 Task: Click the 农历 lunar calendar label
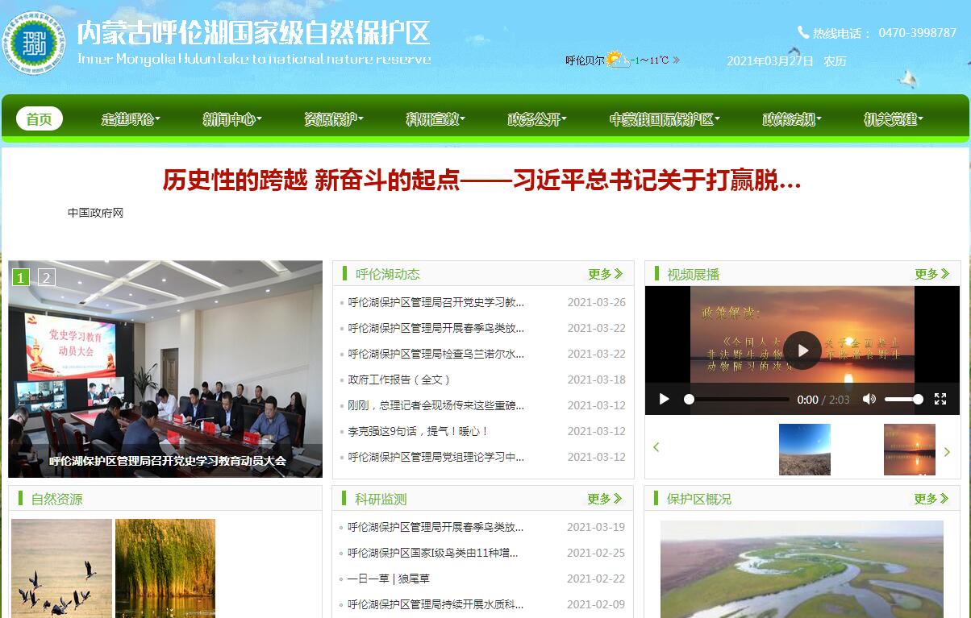point(835,61)
